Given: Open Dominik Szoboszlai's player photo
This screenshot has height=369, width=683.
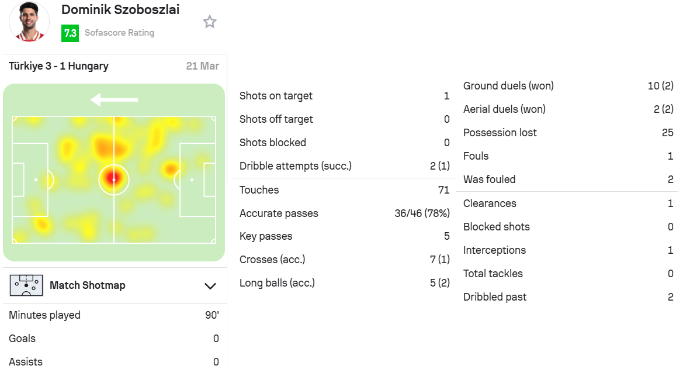Looking at the screenshot, I should 29,22.
